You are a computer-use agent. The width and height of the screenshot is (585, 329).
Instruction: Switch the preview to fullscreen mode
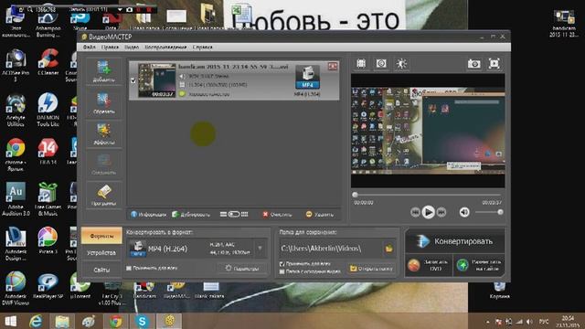click(495, 64)
